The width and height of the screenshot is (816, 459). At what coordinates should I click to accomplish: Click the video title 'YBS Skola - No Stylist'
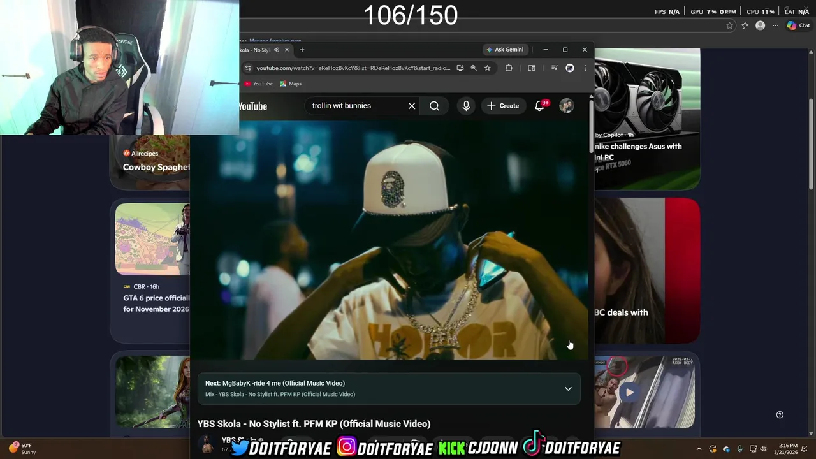click(x=314, y=424)
